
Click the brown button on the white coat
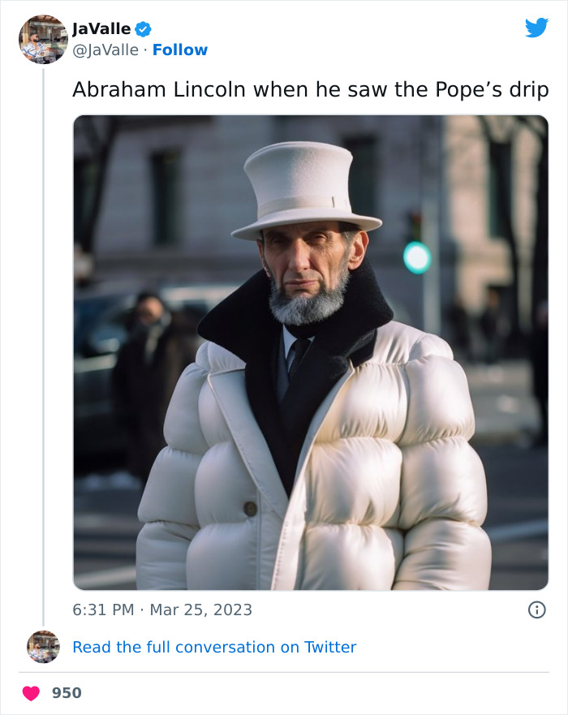coord(251,509)
